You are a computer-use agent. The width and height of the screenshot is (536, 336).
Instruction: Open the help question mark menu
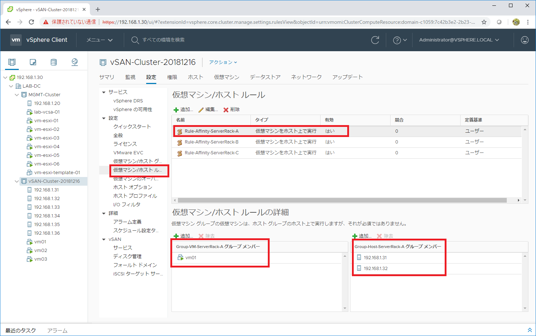400,40
